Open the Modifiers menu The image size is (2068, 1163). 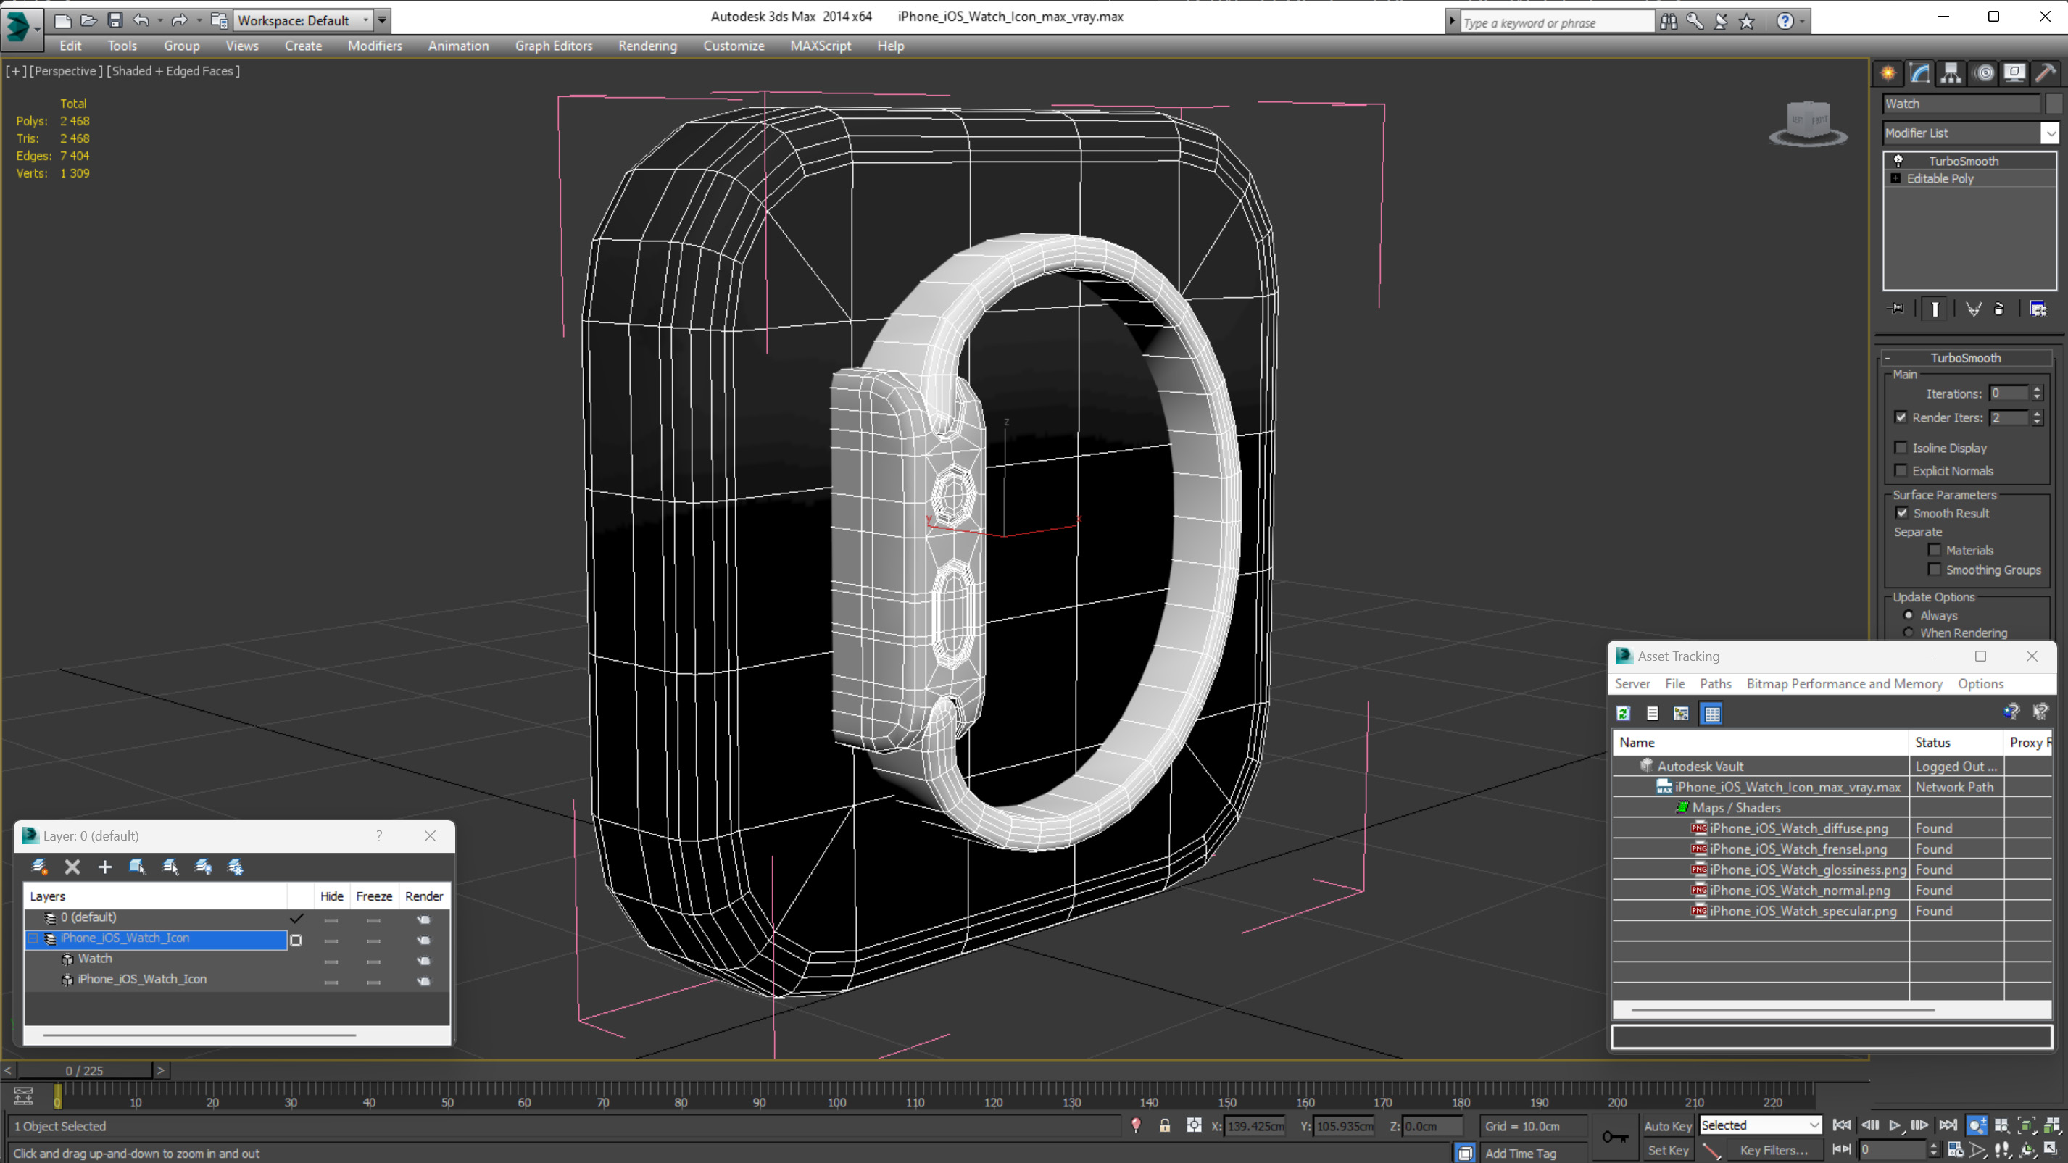tap(373, 46)
